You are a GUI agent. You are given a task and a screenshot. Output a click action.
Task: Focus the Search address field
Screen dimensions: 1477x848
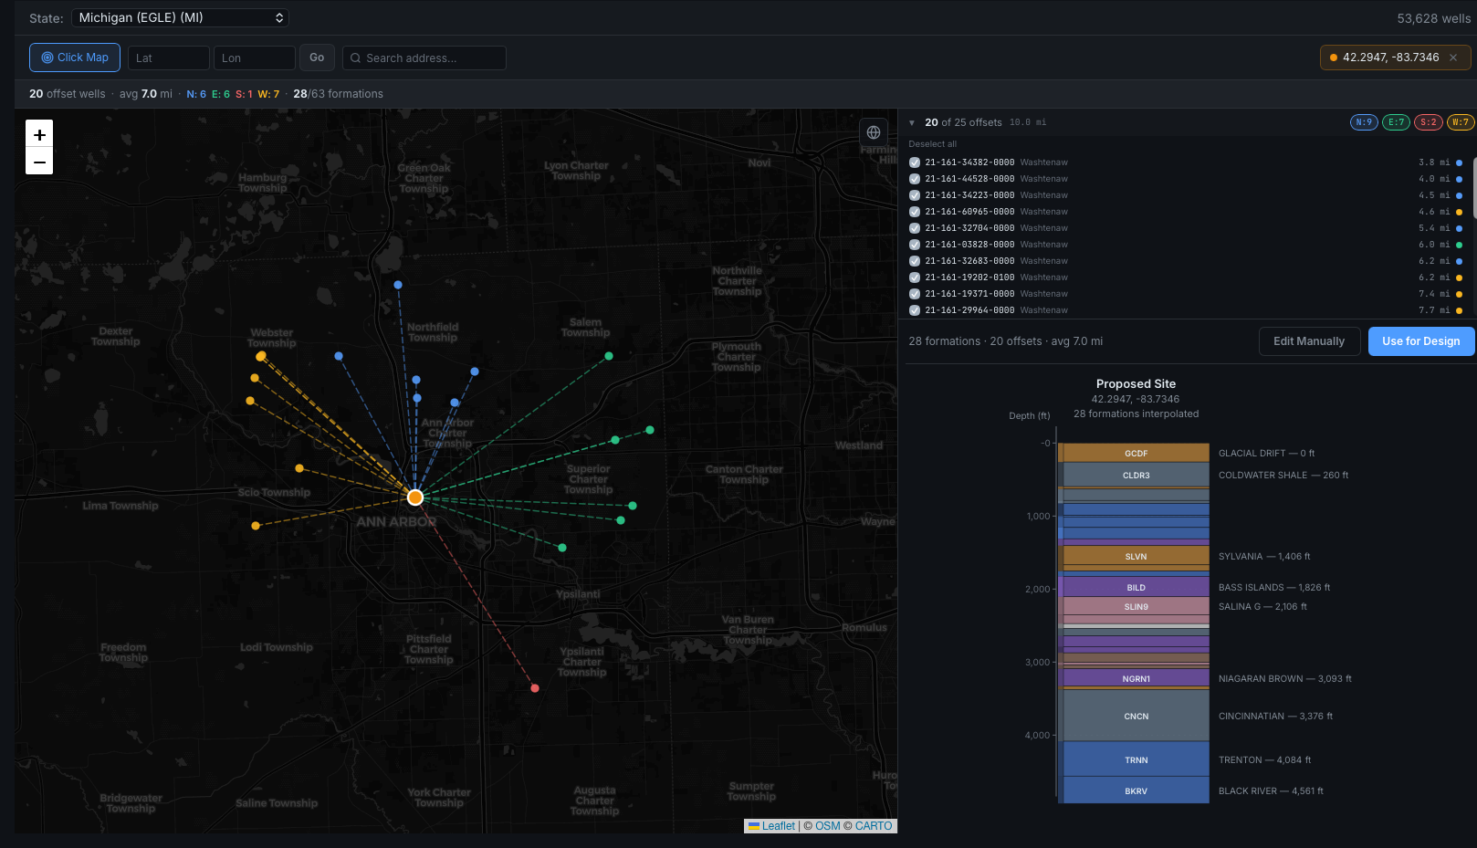424,58
